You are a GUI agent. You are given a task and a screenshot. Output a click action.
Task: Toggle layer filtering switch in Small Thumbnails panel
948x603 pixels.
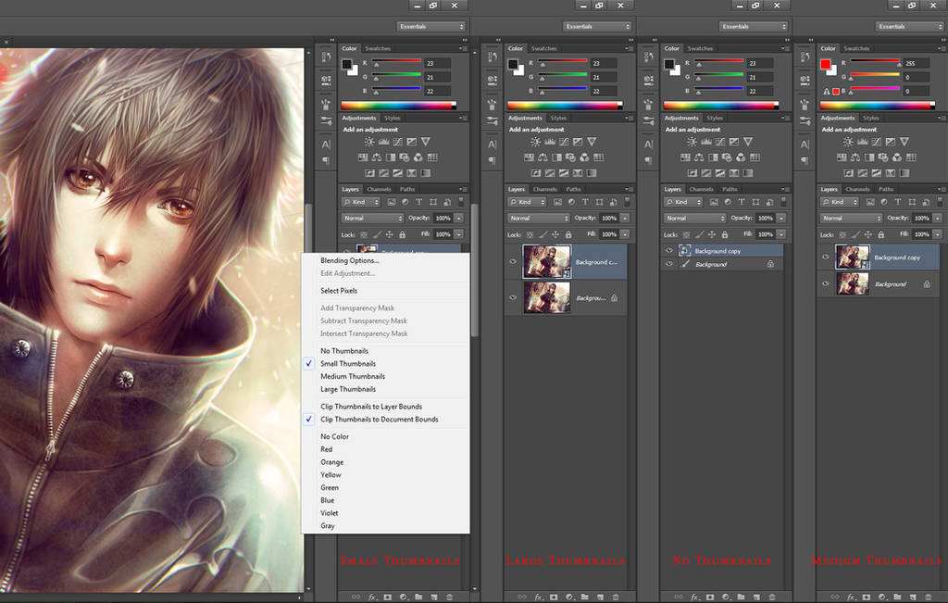tap(461, 201)
